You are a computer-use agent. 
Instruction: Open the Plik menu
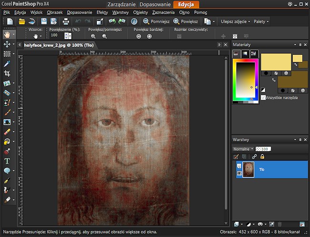pos(7,12)
